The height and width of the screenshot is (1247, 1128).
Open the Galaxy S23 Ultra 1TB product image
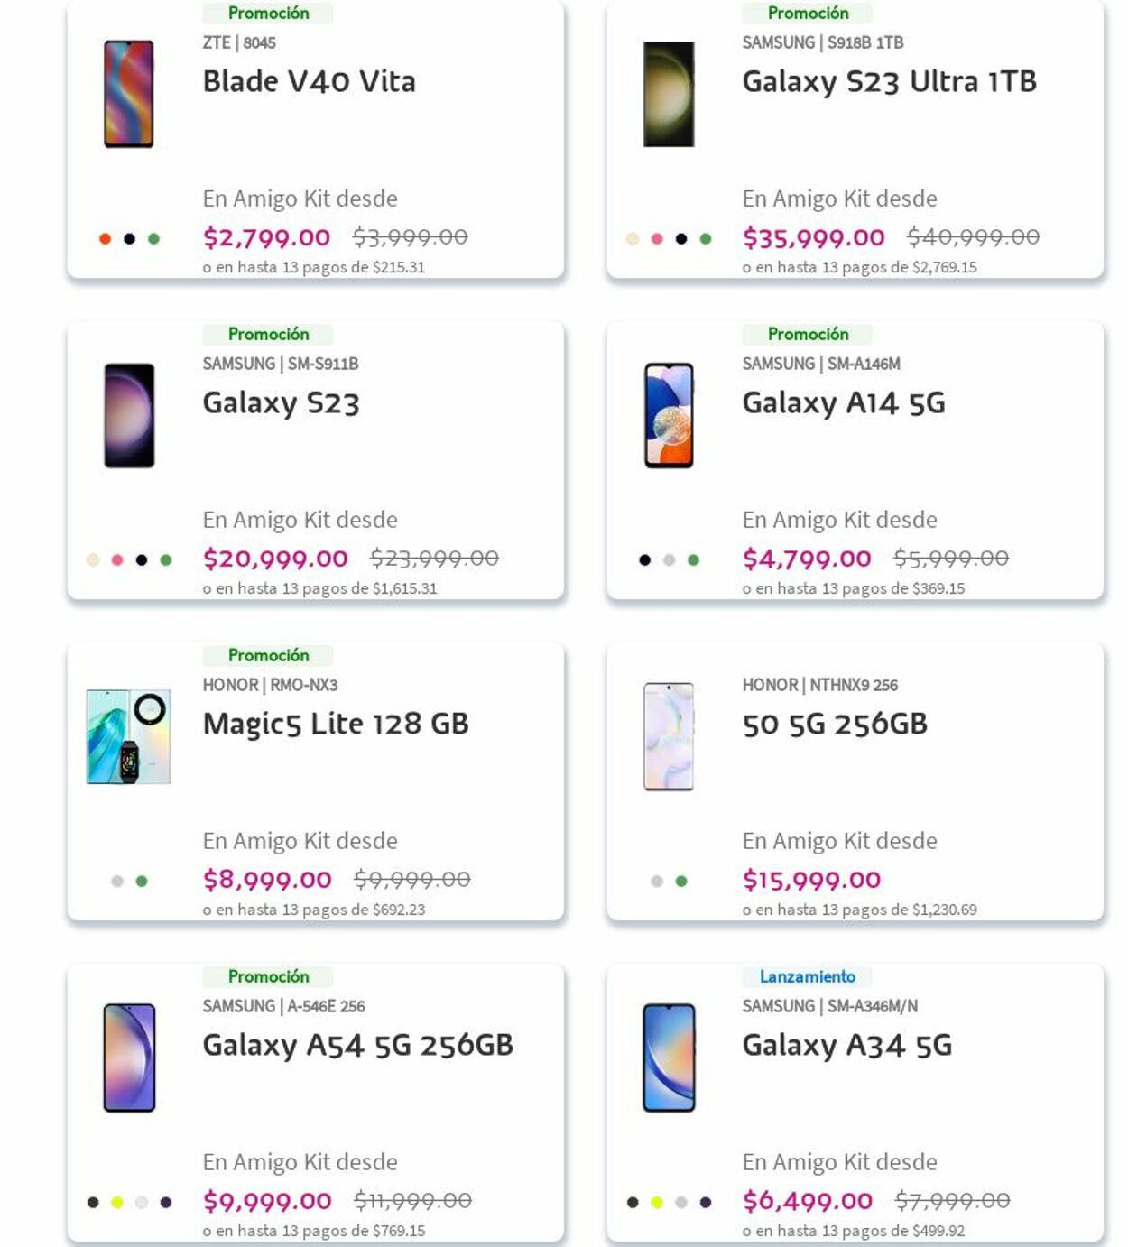coord(669,94)
